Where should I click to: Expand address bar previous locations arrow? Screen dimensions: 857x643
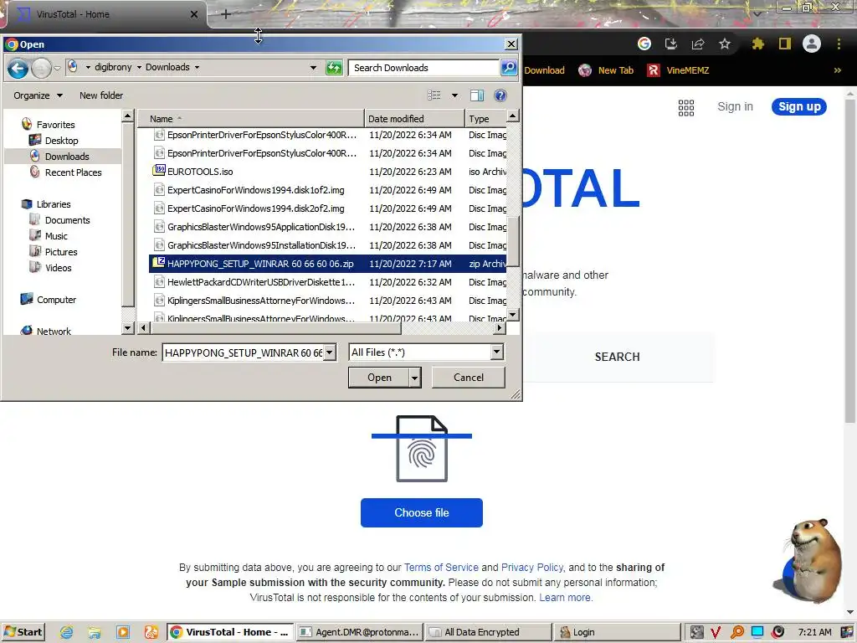click(313, 68)
